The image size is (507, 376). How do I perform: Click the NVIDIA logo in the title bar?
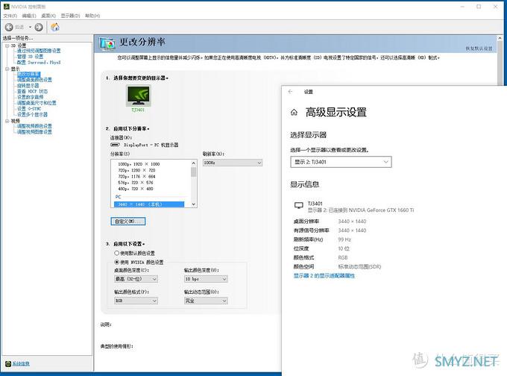(6, 7)
